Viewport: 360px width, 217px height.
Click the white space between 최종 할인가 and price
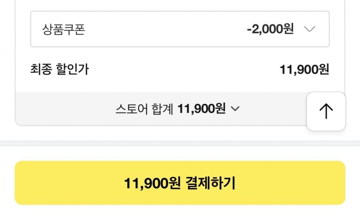click(180, 70)
